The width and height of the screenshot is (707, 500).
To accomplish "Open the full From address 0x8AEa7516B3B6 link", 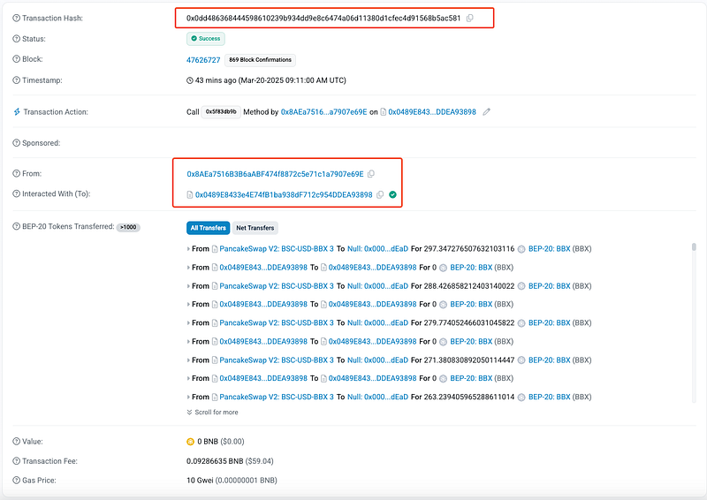I will click(x=275, y=174).
